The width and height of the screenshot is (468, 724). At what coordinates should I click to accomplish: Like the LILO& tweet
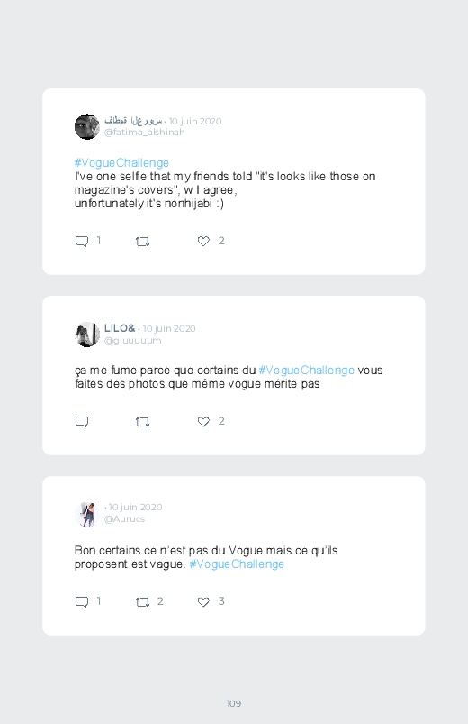(x=203, y=422)
